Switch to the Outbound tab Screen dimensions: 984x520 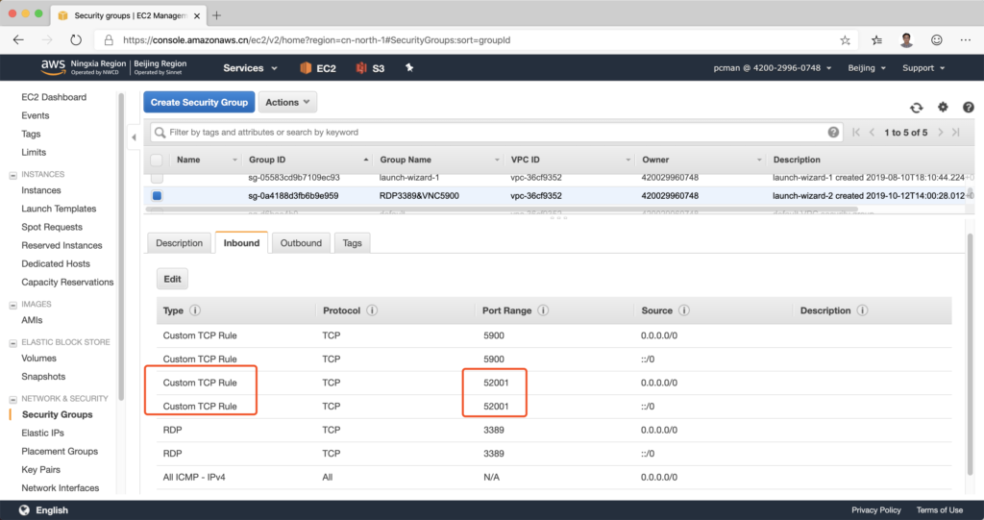(301, 243)
